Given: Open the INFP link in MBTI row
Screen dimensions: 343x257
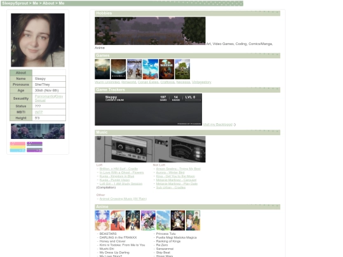Looking at the screenshot, I should (x=39, y=112).
